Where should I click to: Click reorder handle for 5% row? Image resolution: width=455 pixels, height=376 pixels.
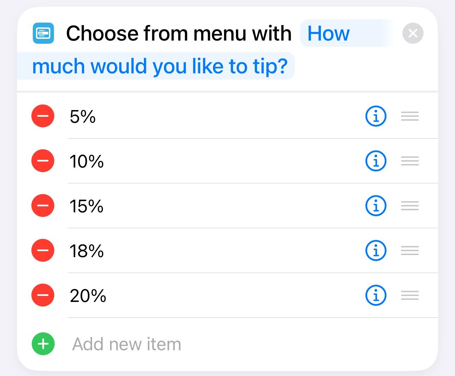coord(409,116)
